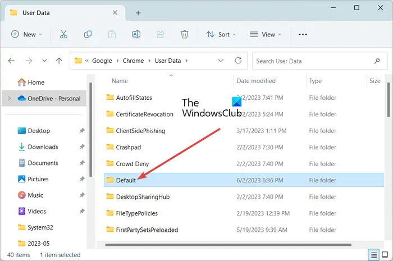The width and height of the screenshot is (393, 261).
Task: Sort by Date modified column header
Action: click(256, 81)
